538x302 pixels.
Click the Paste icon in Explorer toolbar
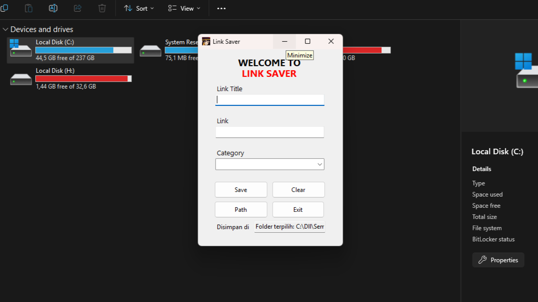click(29, 8)
